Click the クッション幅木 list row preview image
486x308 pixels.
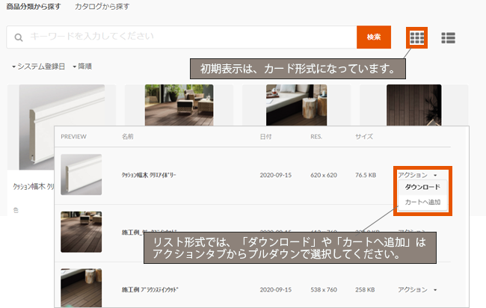pos(81,174)
